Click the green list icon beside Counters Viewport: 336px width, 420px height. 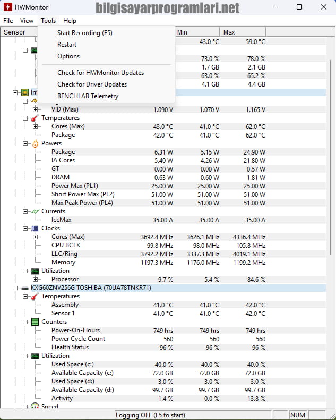click(x=35, y=322)
